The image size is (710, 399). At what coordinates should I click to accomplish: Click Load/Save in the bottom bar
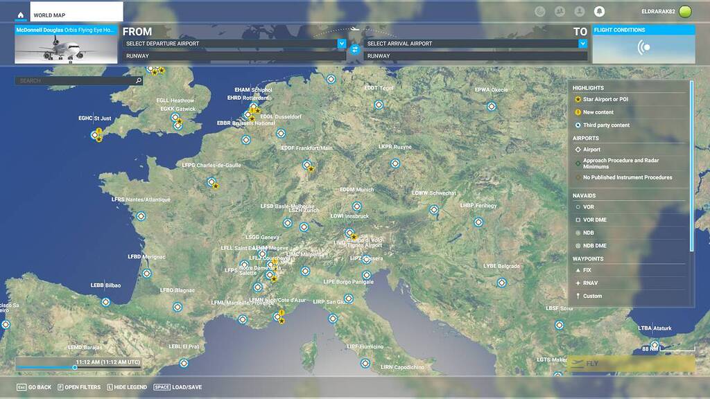[x=184, y=387]
